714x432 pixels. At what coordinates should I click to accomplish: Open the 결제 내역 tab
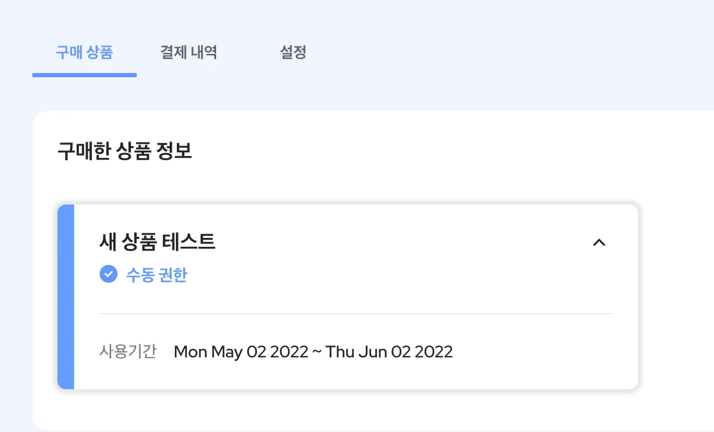tap(188, 52)
